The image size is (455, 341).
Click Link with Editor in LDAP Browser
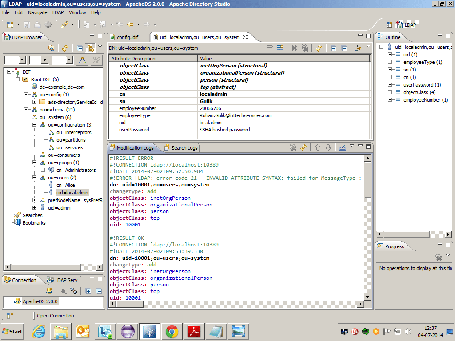coord(91,48)
